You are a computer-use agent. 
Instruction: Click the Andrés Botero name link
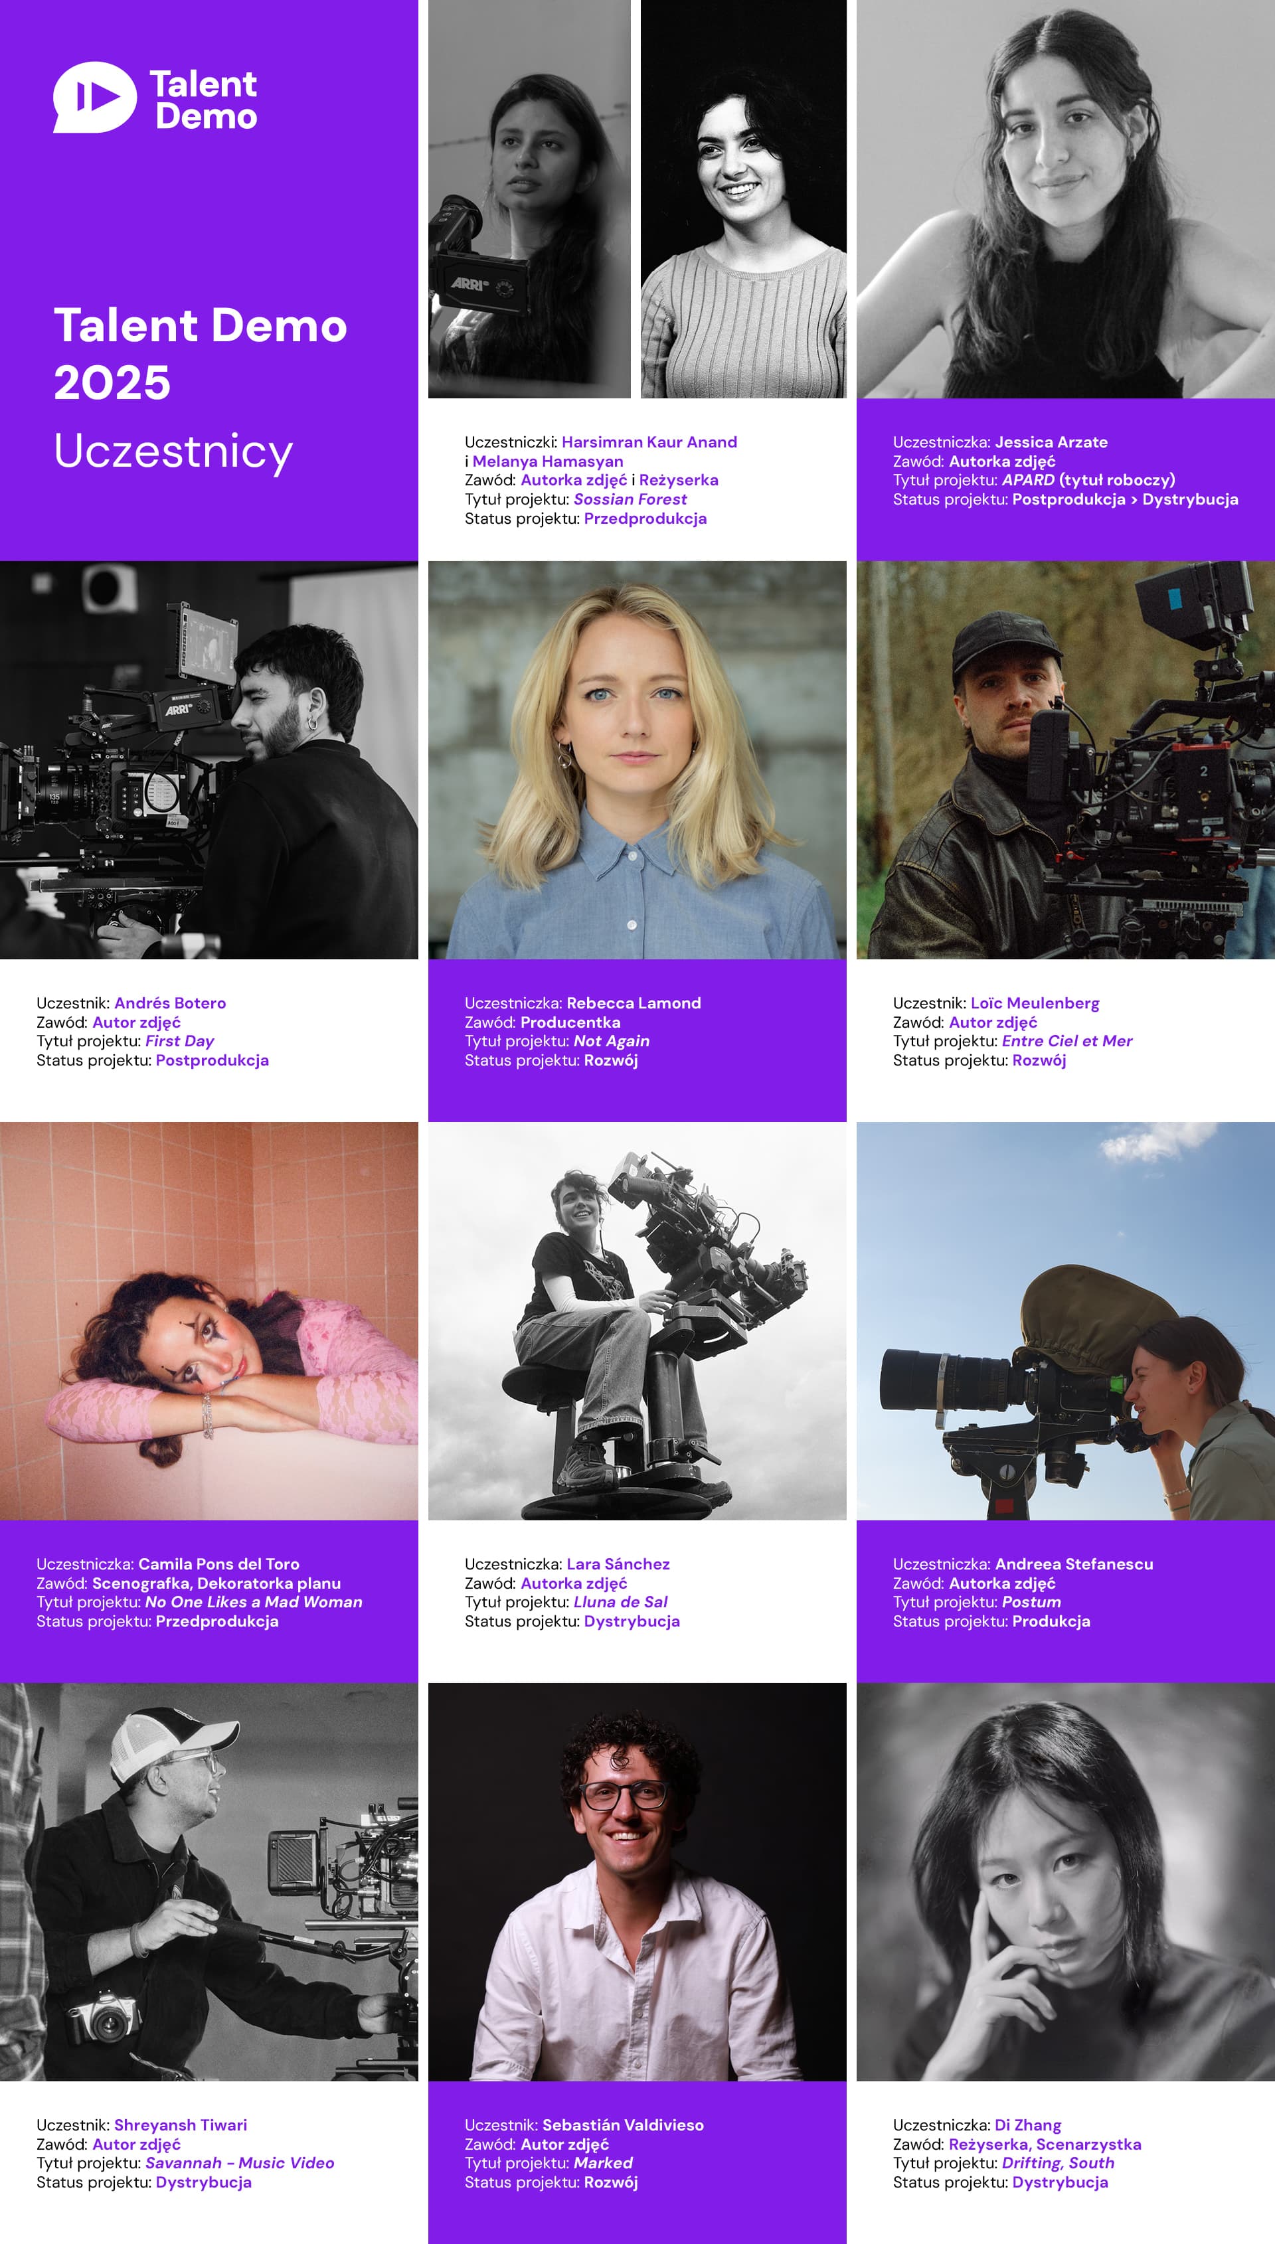170,1003
